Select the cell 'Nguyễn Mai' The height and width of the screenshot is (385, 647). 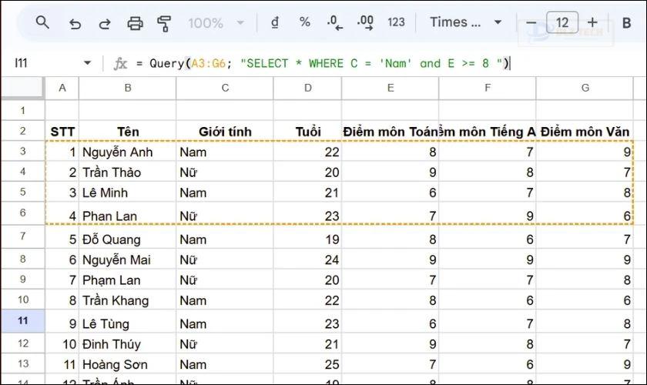coord(128,259)
